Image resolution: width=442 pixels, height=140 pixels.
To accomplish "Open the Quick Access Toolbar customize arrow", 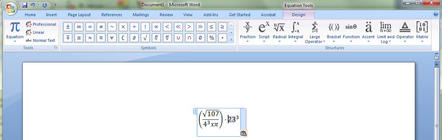I will pos(55,5).
